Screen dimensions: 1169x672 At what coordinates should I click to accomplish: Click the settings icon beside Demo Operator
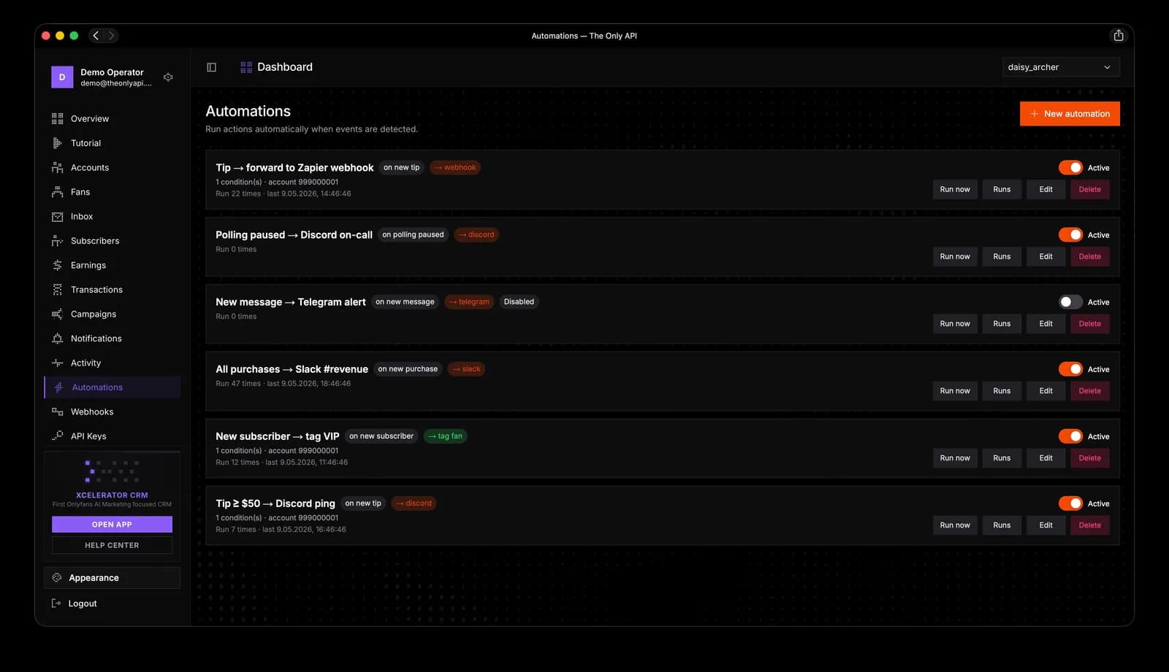pyautogui.click(x=168, y=77)
